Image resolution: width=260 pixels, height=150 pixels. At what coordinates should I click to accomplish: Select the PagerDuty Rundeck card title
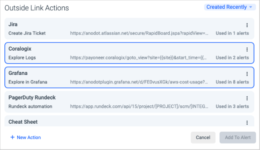(32, 97)
